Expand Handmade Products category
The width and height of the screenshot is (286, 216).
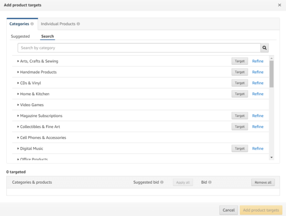pyautogui.click(x=18, y=72)
